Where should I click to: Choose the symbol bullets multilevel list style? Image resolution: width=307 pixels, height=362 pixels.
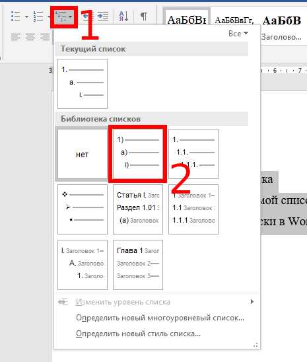(x=83, y=209)
